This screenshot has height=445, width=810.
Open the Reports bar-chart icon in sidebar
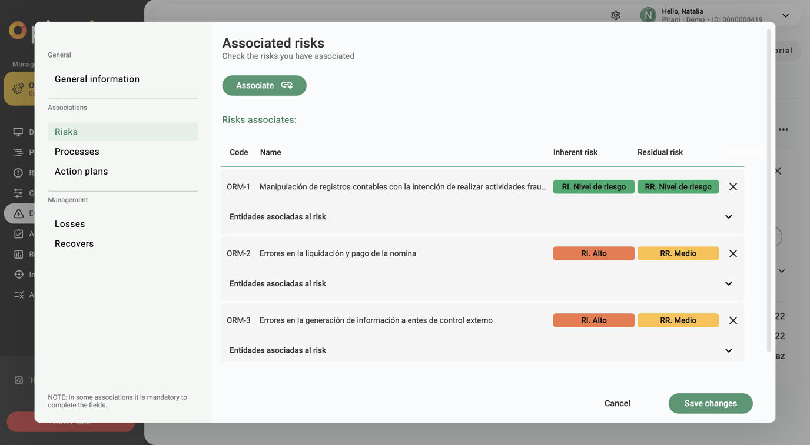coord(18,254)
